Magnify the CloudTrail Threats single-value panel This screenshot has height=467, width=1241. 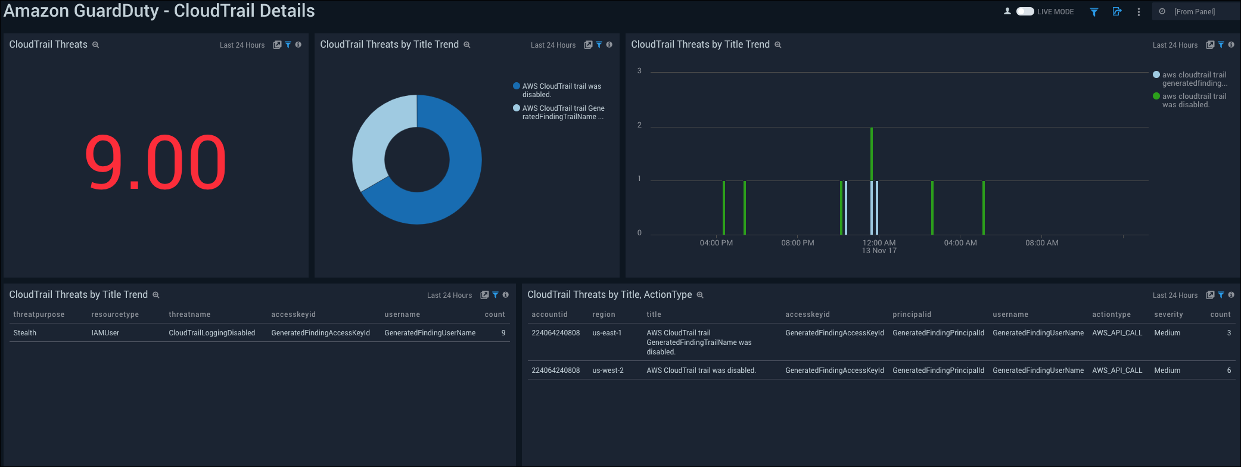(x=95, y=45)
